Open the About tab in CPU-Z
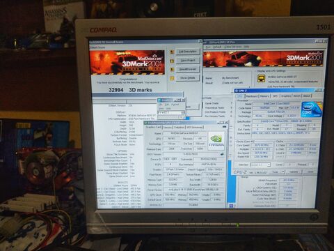The width and height of the screenshot is (334, 251). (x=307, y=96)
